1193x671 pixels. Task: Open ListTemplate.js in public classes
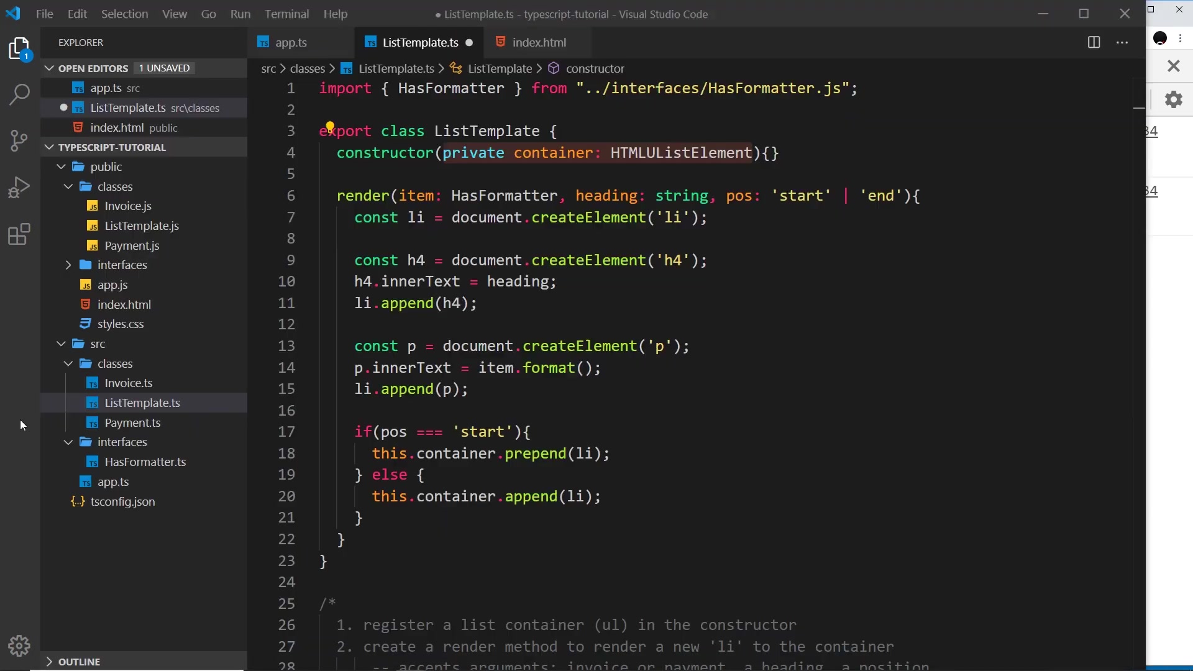(x=142, y=226)
